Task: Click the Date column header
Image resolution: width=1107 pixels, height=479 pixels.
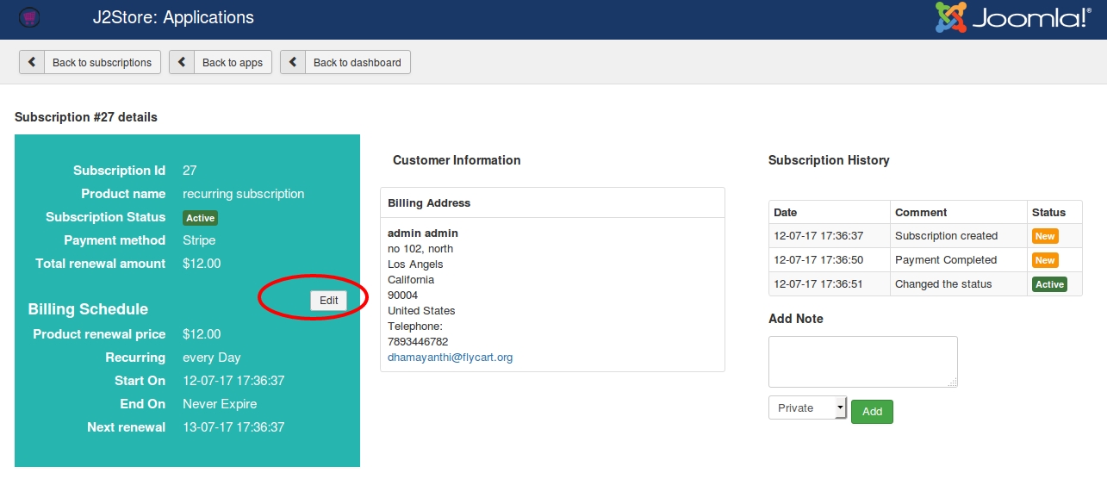Action: click(x=786, y=212)
